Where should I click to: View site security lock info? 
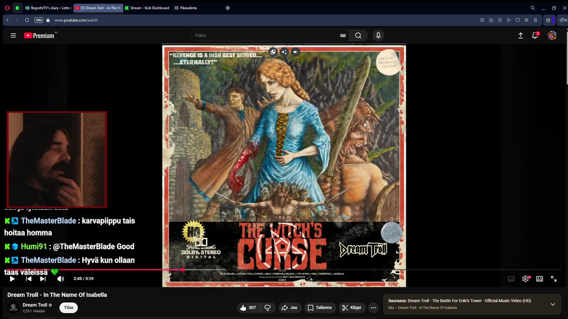point(48,20)
